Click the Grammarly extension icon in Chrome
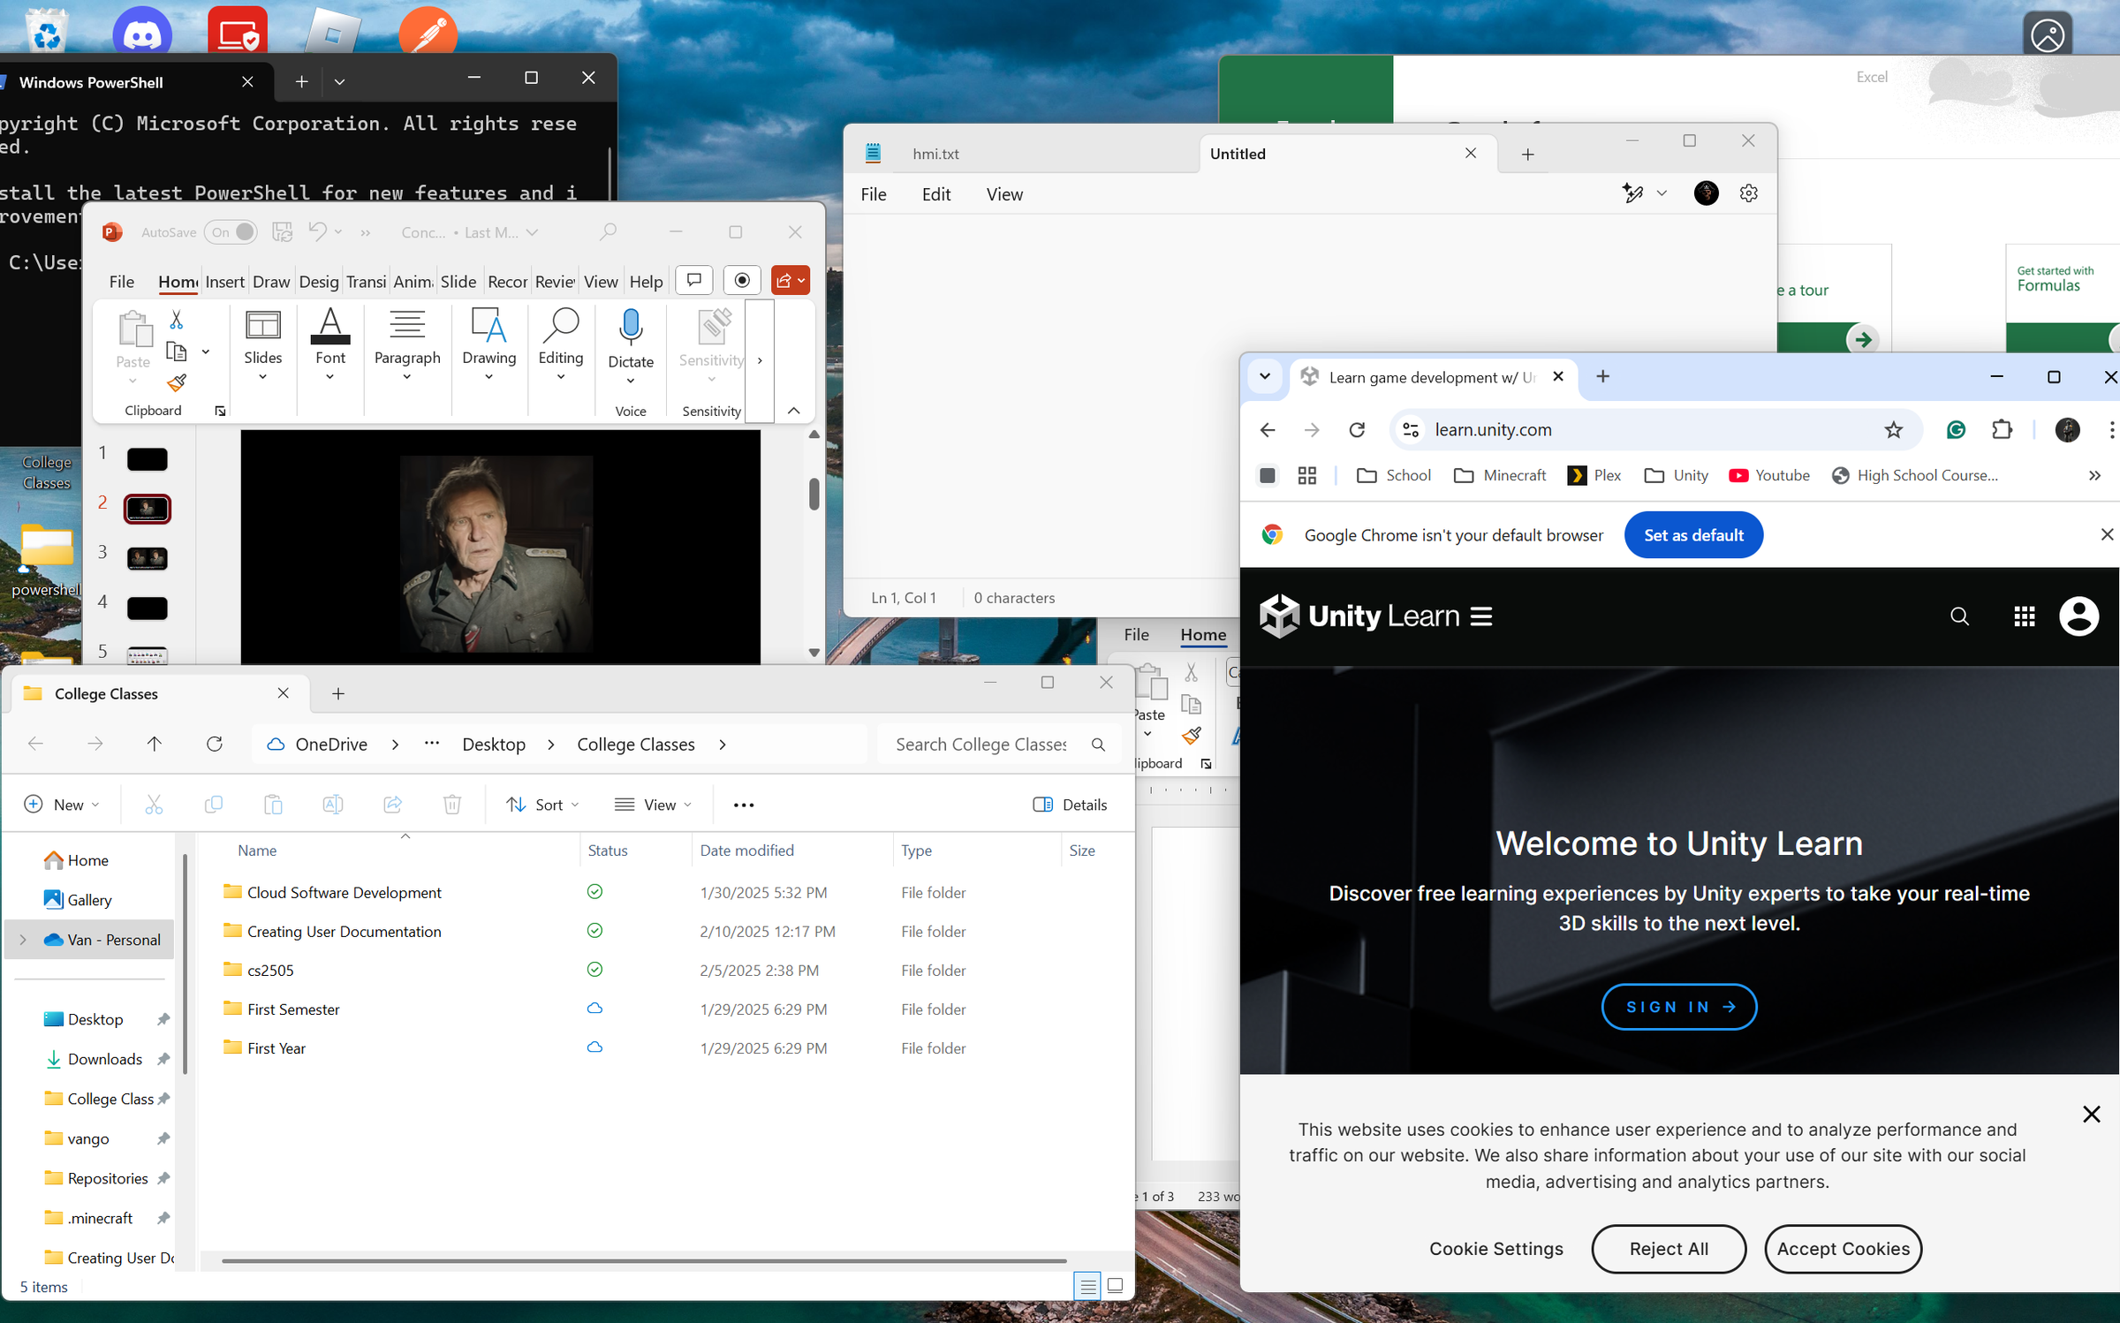 point(1957,430)
